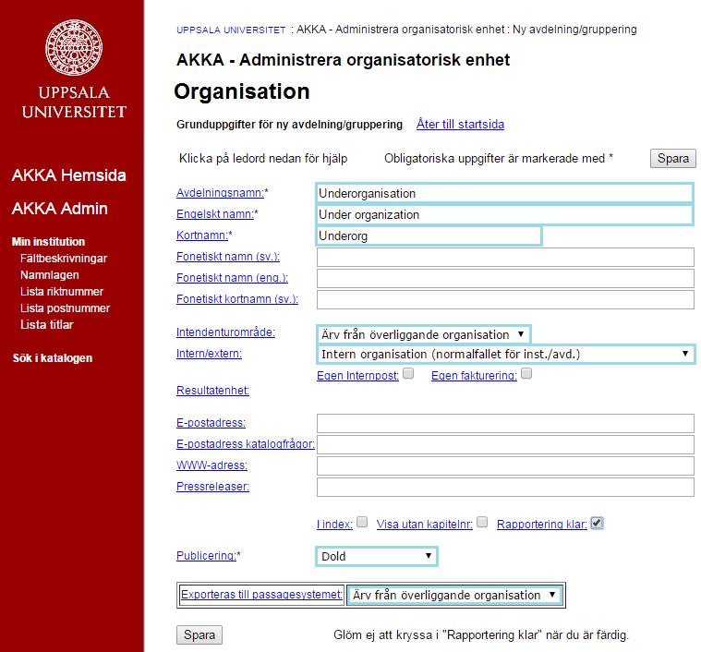This screenshot has height=652, width=701.
Task: Click the Visa utan kapitelnr help link
Action: tap(424, 524)
